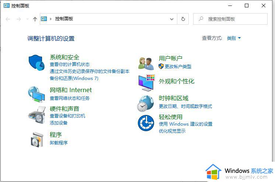Expand the breadcrumb chevron before 控制面板
275x182 pixels.
coord(51,19)
